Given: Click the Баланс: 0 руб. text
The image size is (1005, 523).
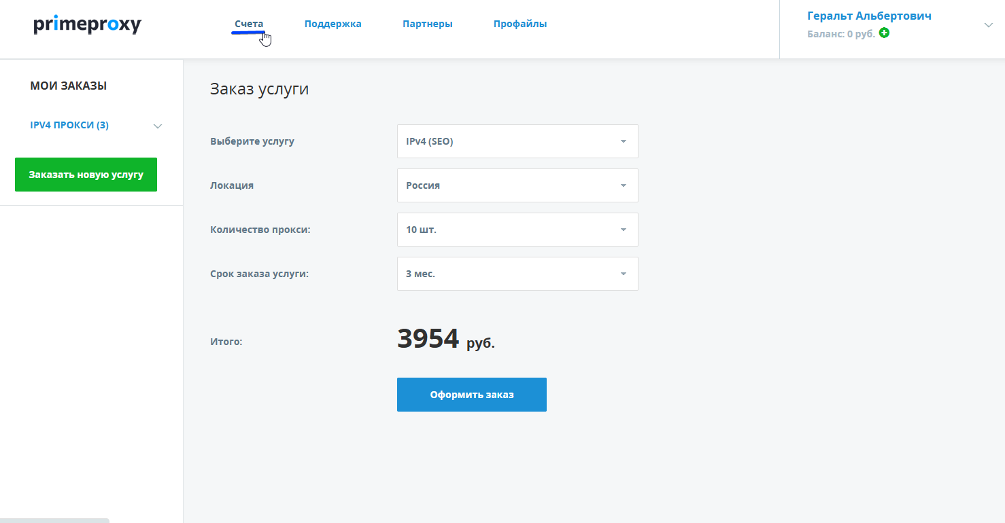Looking at the screenshot, I should [x=841, y=33].
